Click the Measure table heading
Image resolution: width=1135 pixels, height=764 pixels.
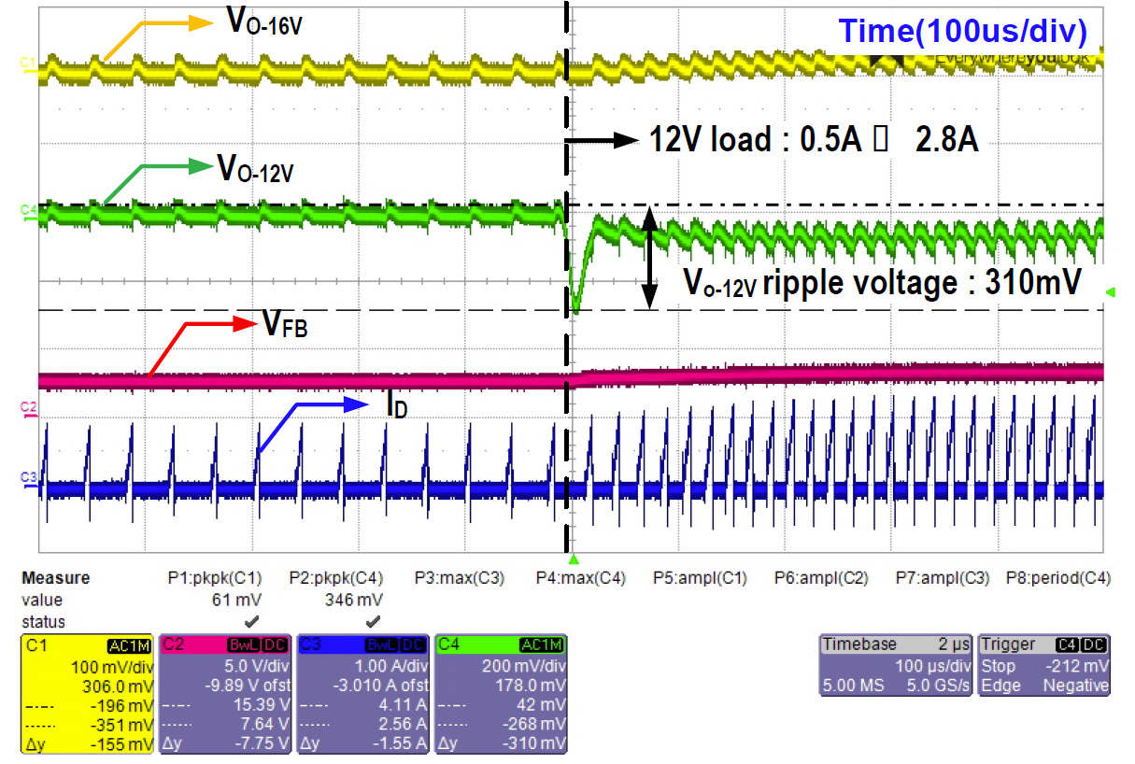tap(55, 578)
